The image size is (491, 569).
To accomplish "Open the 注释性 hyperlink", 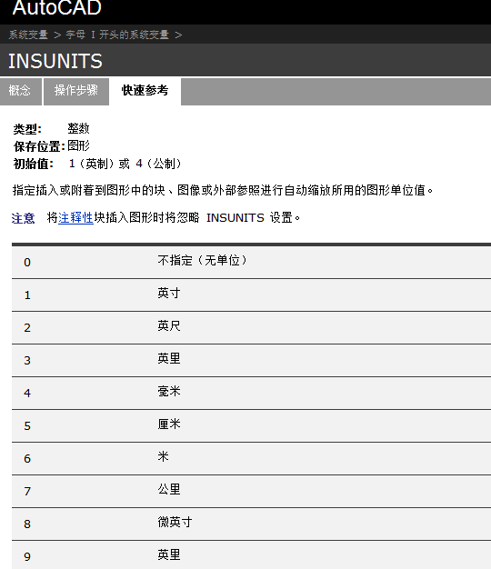I will point(75,218).
